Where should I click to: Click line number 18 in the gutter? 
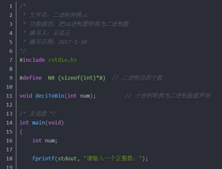(9, 159)
